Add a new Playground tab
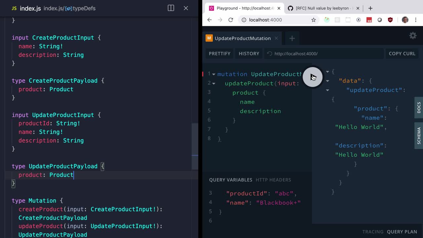The width and height of the screenshot is (423, 238). point(292,38)
